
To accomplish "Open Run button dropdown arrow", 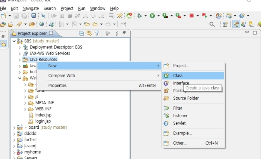I will (x=159, y=16).
